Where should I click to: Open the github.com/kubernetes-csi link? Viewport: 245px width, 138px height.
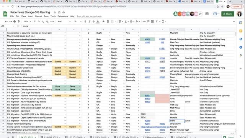[155, 127]
